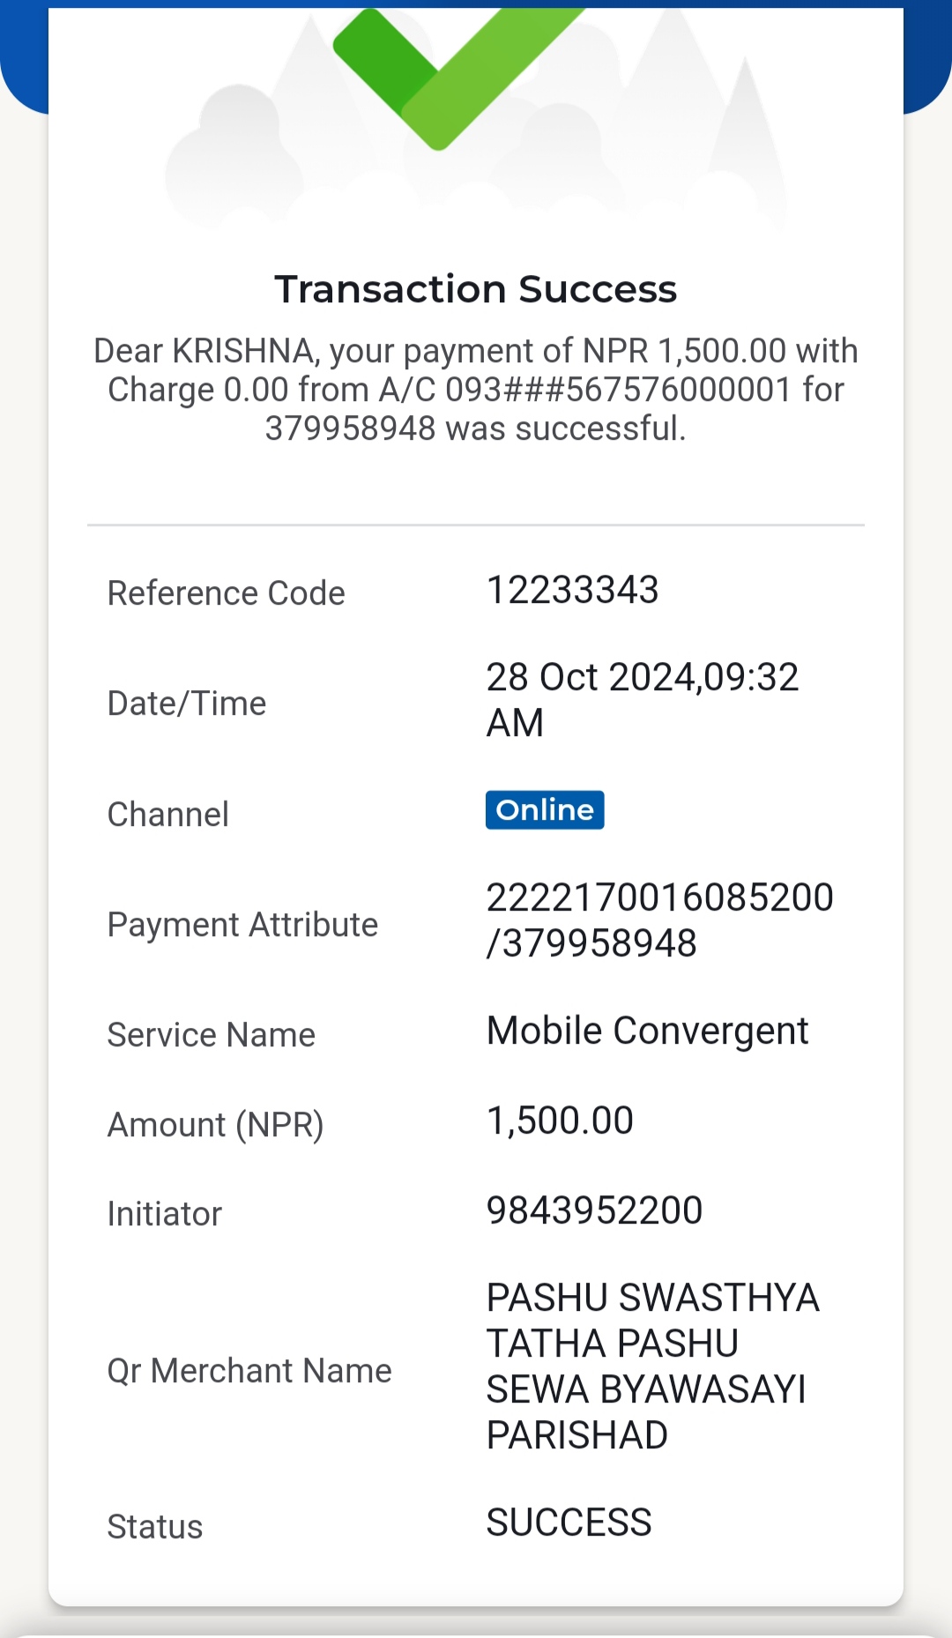Click the Amount (NPR) label
This screenshot has height=1638, width=952.
coord(215,1125)
